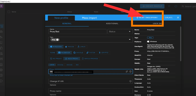The height and width of the screenshot is (96, 196).
Task: Remove the #tag chip
Action: point(57,40)
